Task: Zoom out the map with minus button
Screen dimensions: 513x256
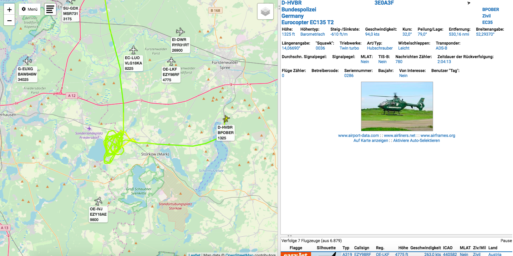Action: (x=9, y=20)
